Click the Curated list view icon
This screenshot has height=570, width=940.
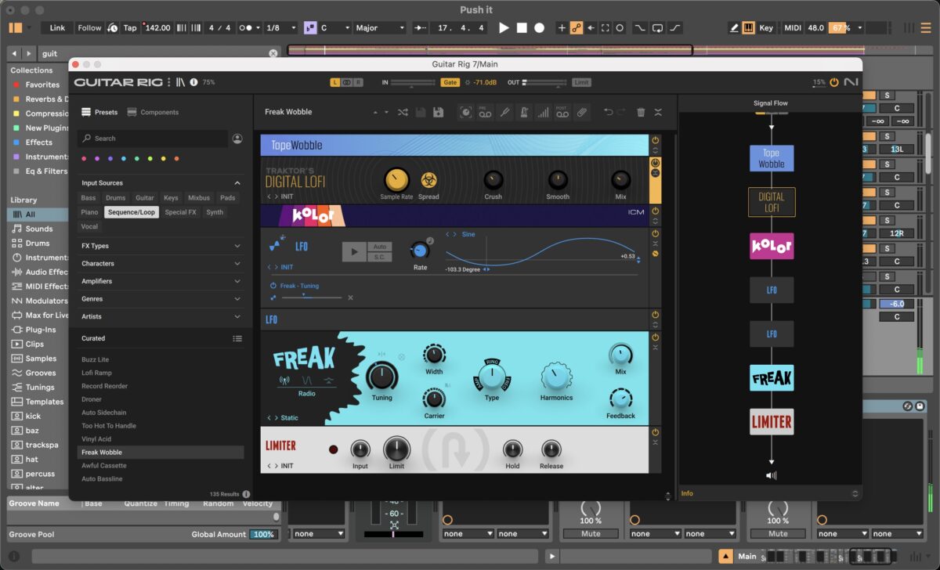(x=237, y=338)
